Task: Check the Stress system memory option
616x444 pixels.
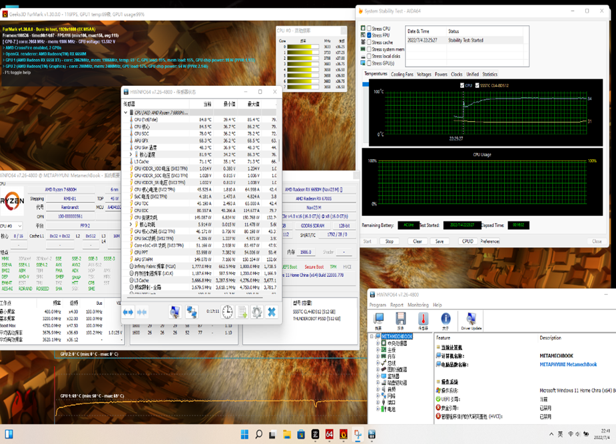Action: 369,49
